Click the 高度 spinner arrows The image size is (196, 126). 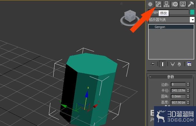click(x=188, y=102)
